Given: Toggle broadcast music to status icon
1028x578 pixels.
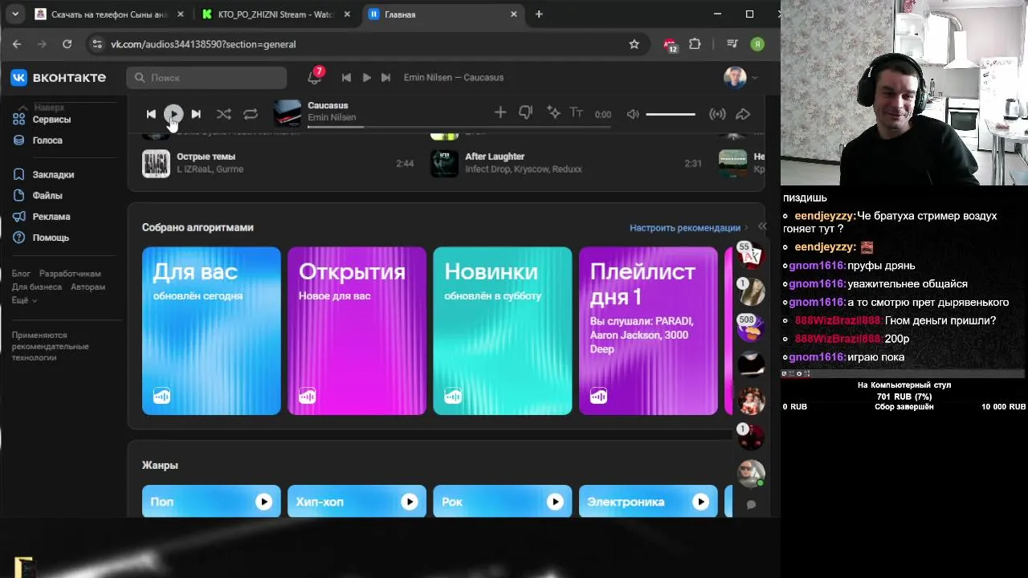Looking at the screenshot, I should 718,114.
